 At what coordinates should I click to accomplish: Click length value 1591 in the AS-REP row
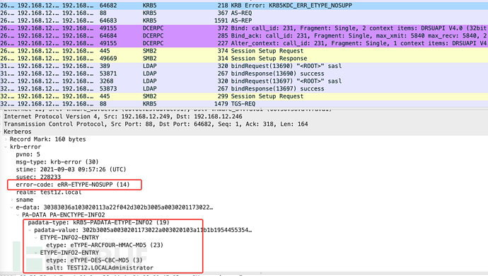pos(221,21)
